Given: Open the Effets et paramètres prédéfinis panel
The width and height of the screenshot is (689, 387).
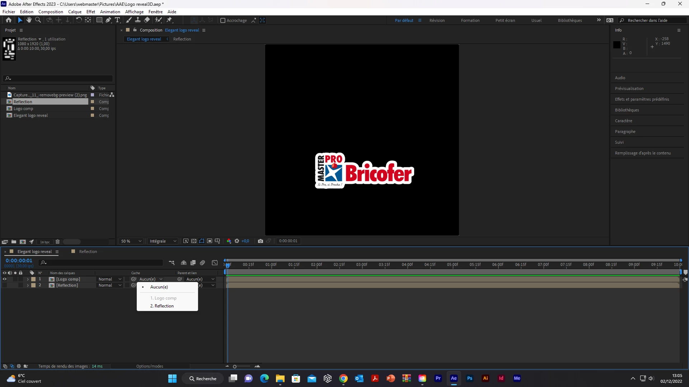Looking at the screenshot, I should (642, 99).
